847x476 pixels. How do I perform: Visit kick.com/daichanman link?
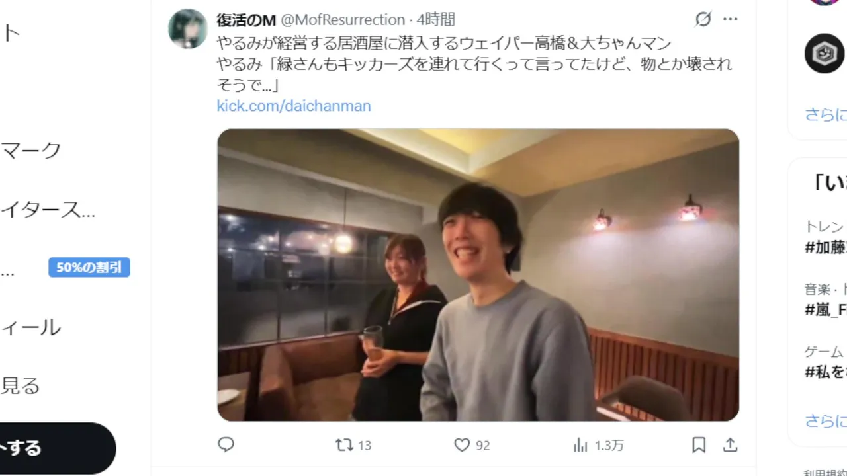[x=294, y=106]
